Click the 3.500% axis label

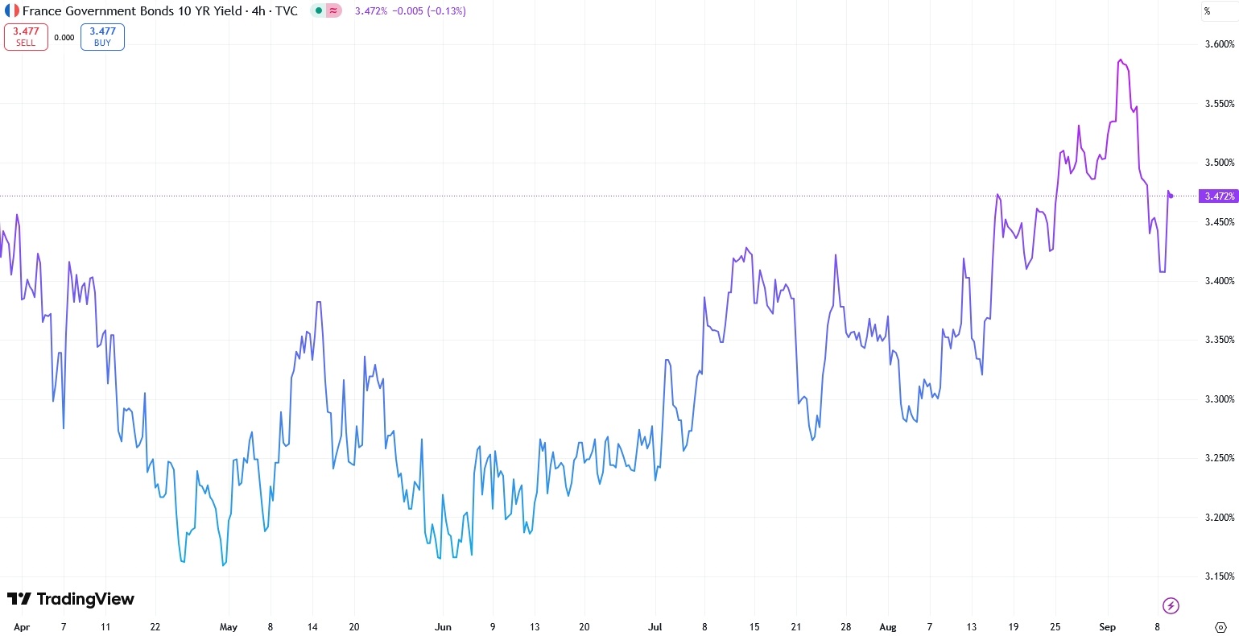click(x=1220, y=163)
